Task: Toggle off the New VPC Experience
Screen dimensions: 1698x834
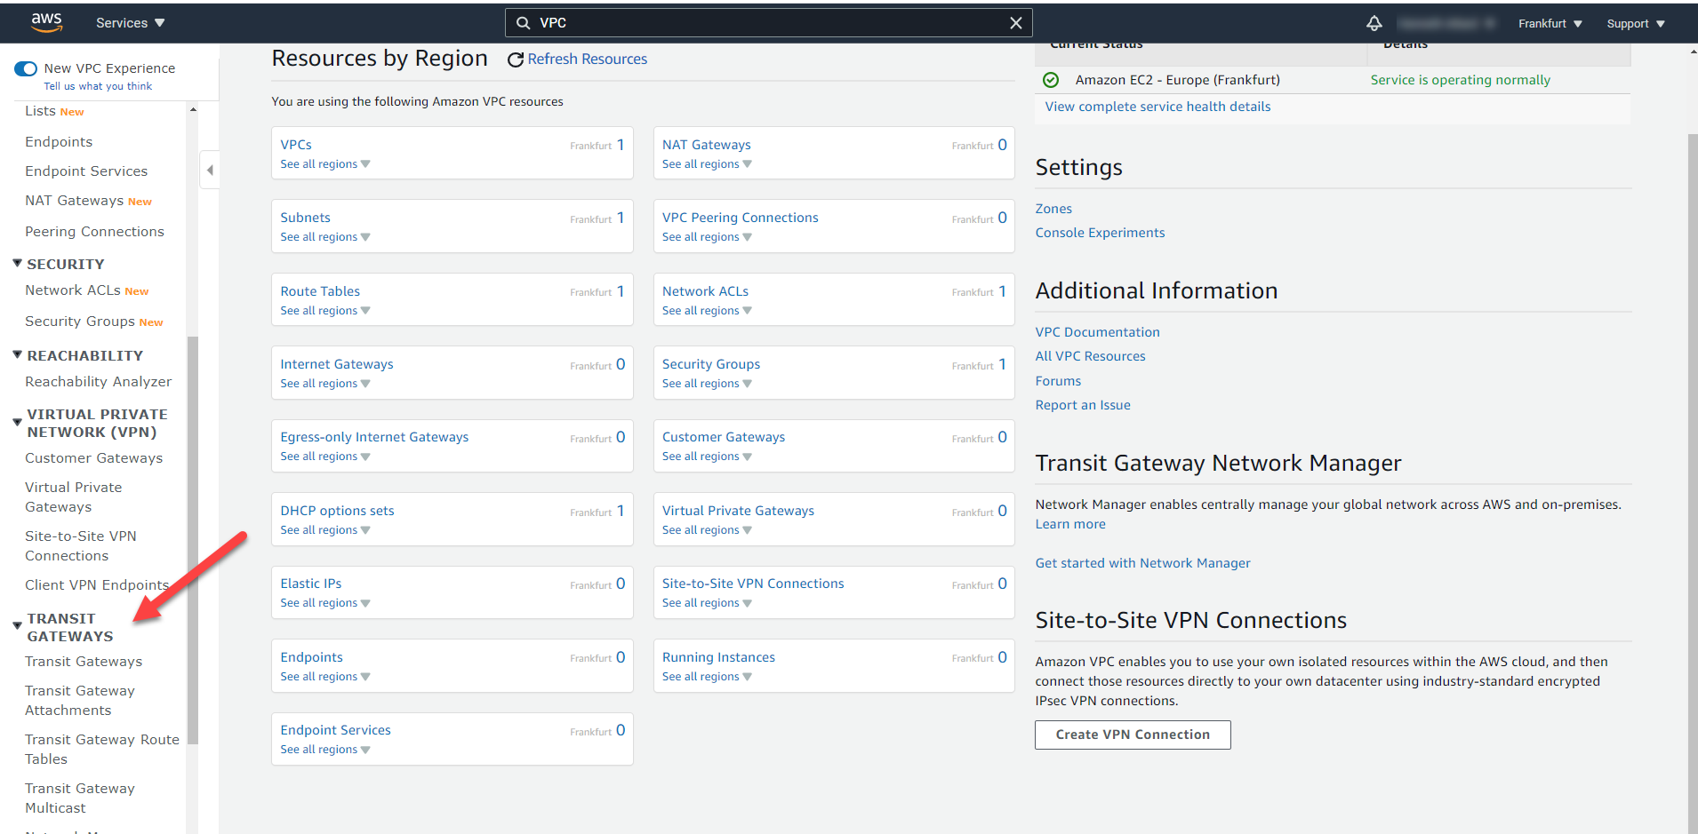Action: (26, 68)
